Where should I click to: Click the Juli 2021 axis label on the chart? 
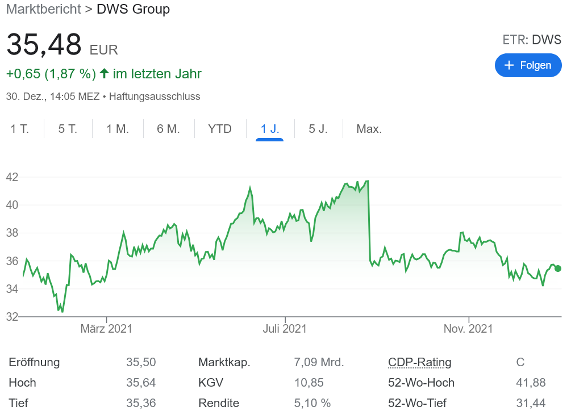[x=286, y=329]
